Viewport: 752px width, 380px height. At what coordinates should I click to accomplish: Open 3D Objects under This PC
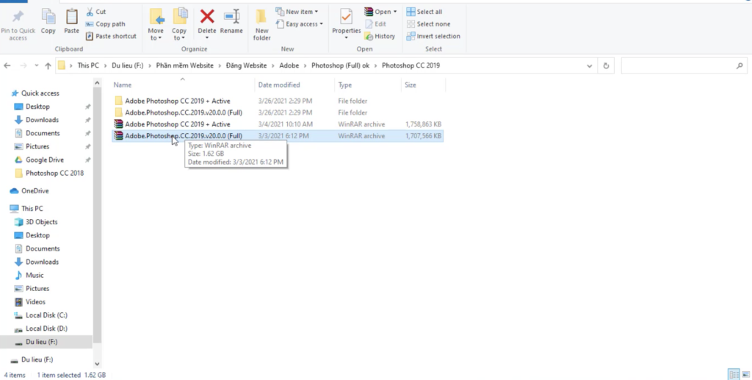pos(41,222)
